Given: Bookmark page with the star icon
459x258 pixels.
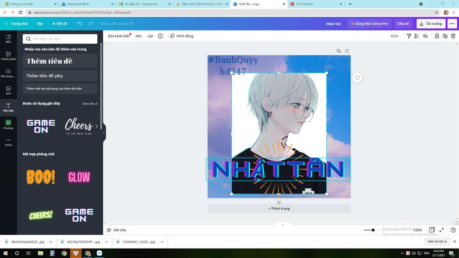Looking at the screenshot, I should coord(437,12).
